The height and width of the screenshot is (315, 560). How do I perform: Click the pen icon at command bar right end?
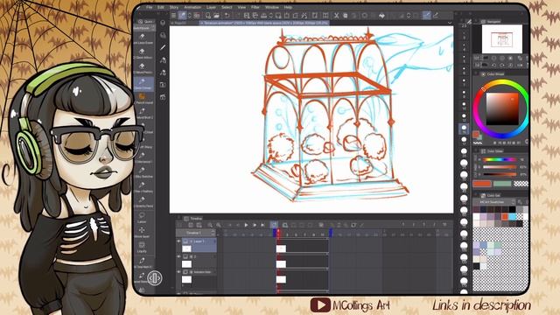click(x=436, y=16)
